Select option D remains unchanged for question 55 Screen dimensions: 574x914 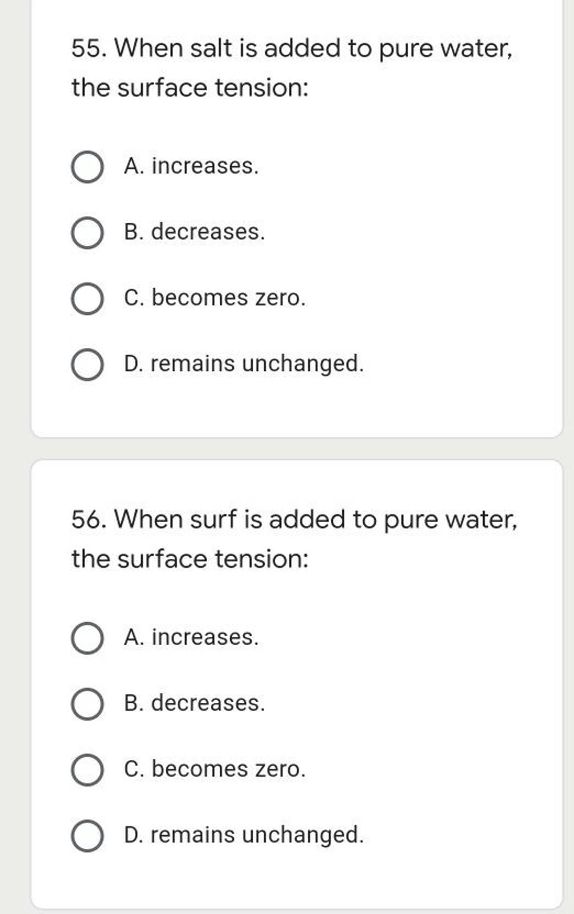pyautogui.click(x=87, y=365)
